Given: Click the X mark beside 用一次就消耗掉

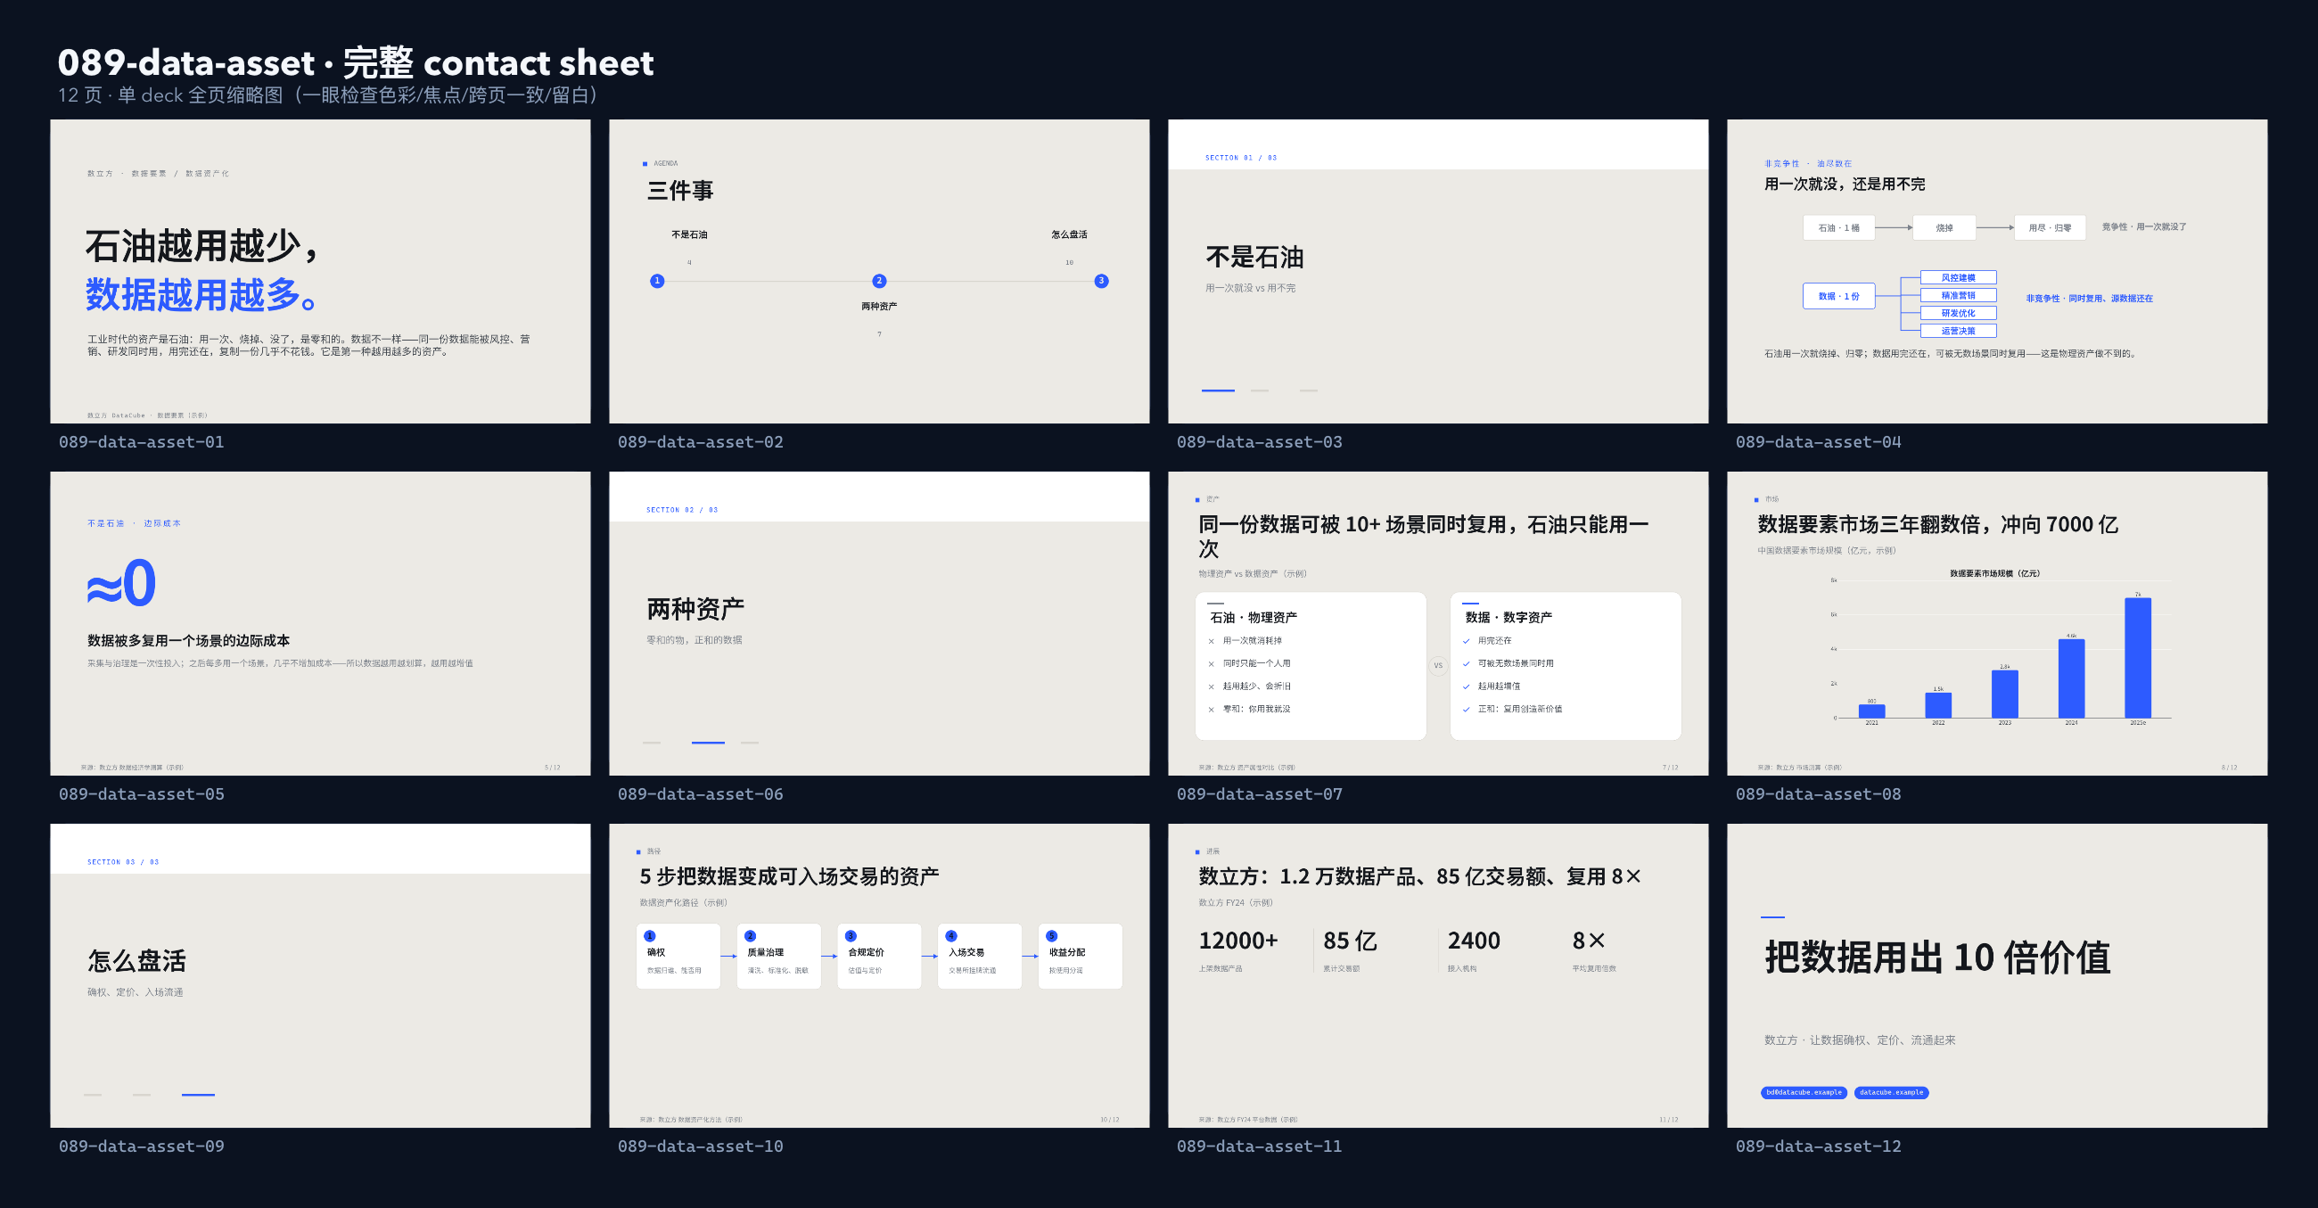Looking at the screenshot, I should pyautogui.click(x=1212, y=642).
